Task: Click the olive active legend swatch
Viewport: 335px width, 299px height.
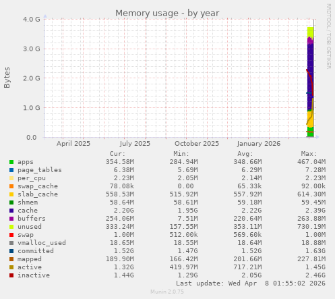Action: click(11, 267)
